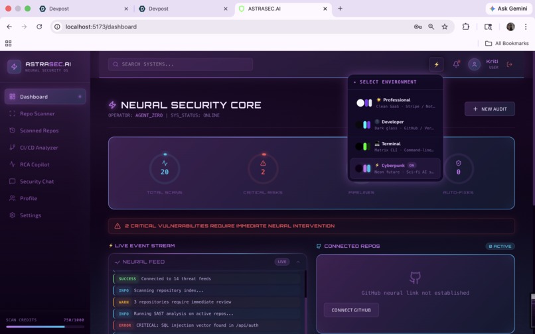Click the Critical Risks warning gauge
The height and width of the screenshot is (334, 535).
click(263, 169)
